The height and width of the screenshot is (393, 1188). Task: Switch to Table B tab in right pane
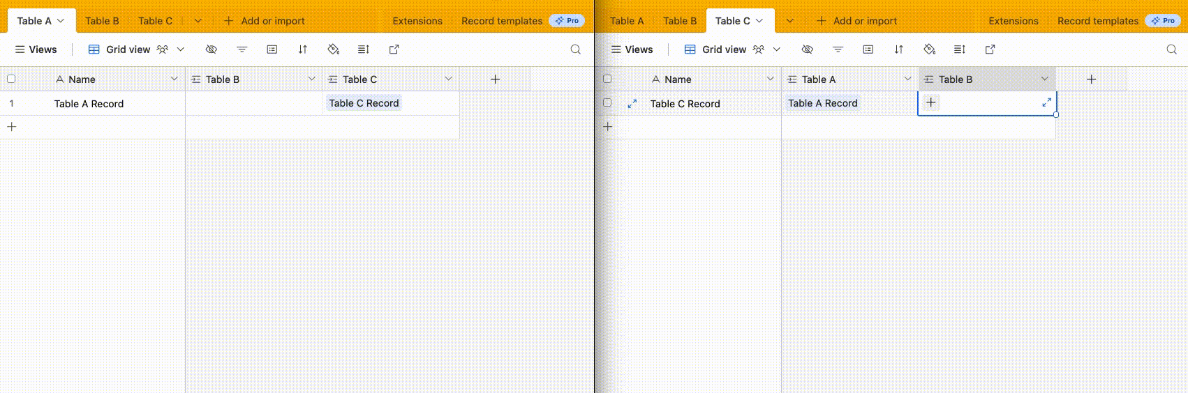680,21
